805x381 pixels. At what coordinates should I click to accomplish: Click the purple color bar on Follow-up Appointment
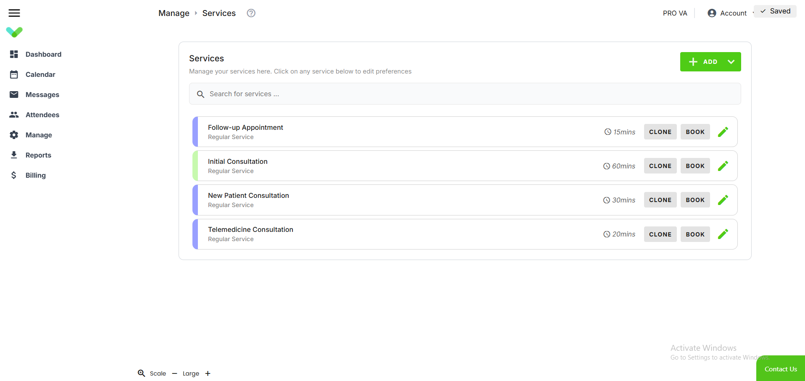[195, 132]
